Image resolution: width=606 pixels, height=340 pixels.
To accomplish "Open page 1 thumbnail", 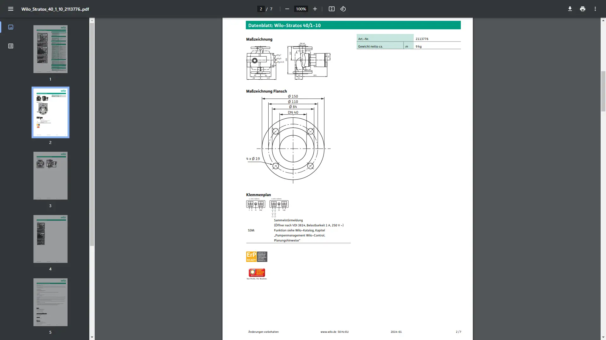I will coord(50,49).
